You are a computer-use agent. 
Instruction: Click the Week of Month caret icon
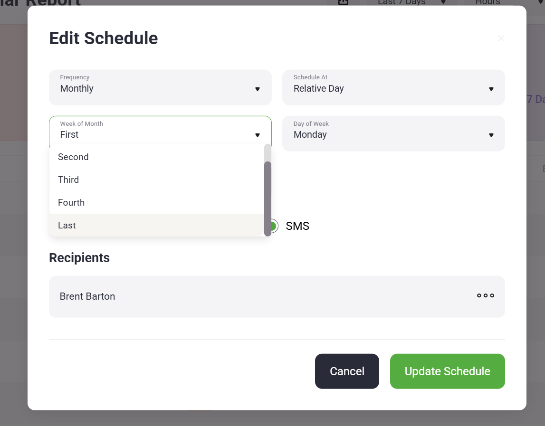[257, 135]
